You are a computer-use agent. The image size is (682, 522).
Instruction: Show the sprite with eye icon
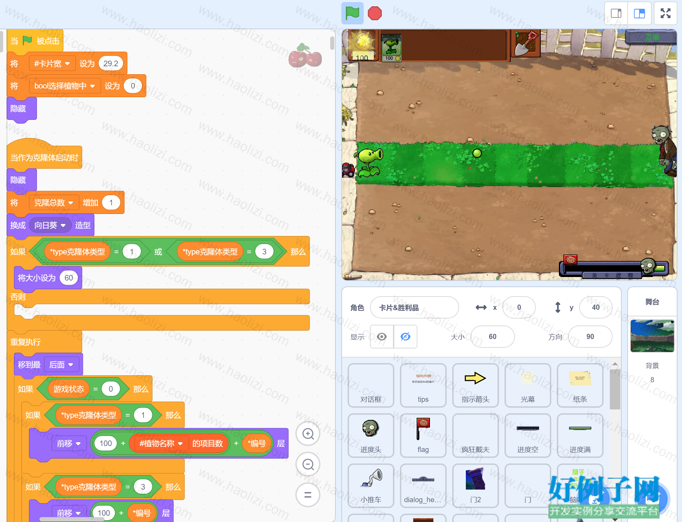[382, 337]
